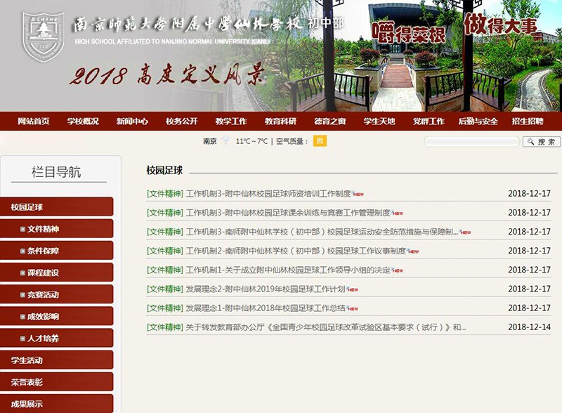The width and height of the screenshot is (562, 413).
Task: Open the 学校概况 menu
Action: (x=83, y=122)
